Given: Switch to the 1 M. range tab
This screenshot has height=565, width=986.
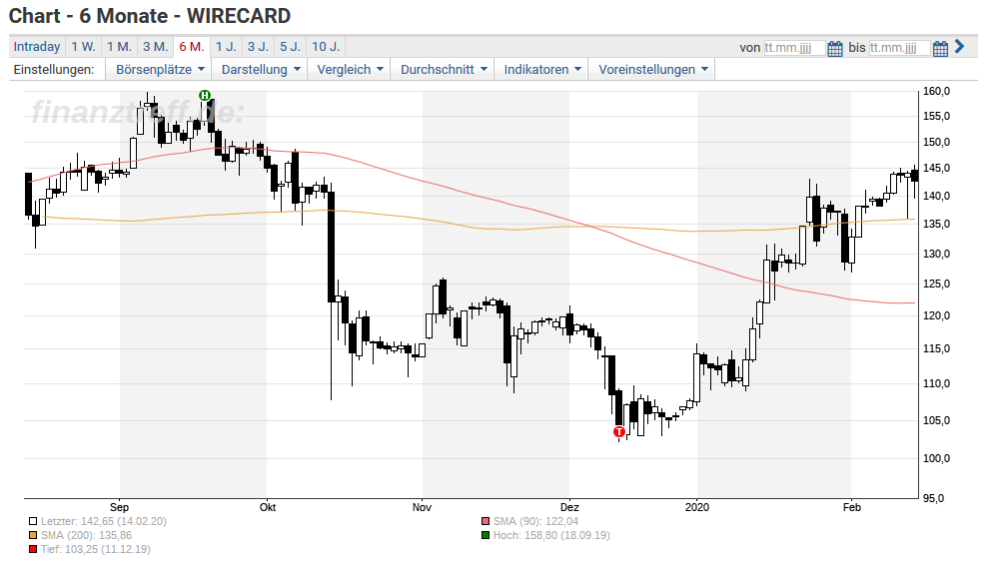Looking at the screenshot, I should (119, 47).
